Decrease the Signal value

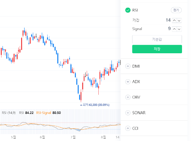coord(179,29)
